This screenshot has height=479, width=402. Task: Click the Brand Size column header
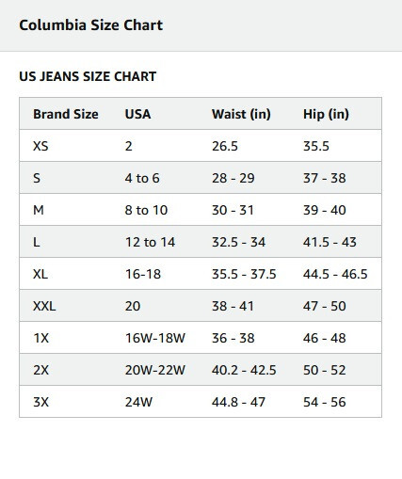66,114
